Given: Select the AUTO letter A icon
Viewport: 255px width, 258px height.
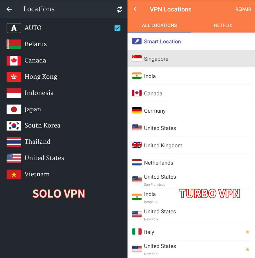Looking at the screenshot, I should click(x=14, y=28).
